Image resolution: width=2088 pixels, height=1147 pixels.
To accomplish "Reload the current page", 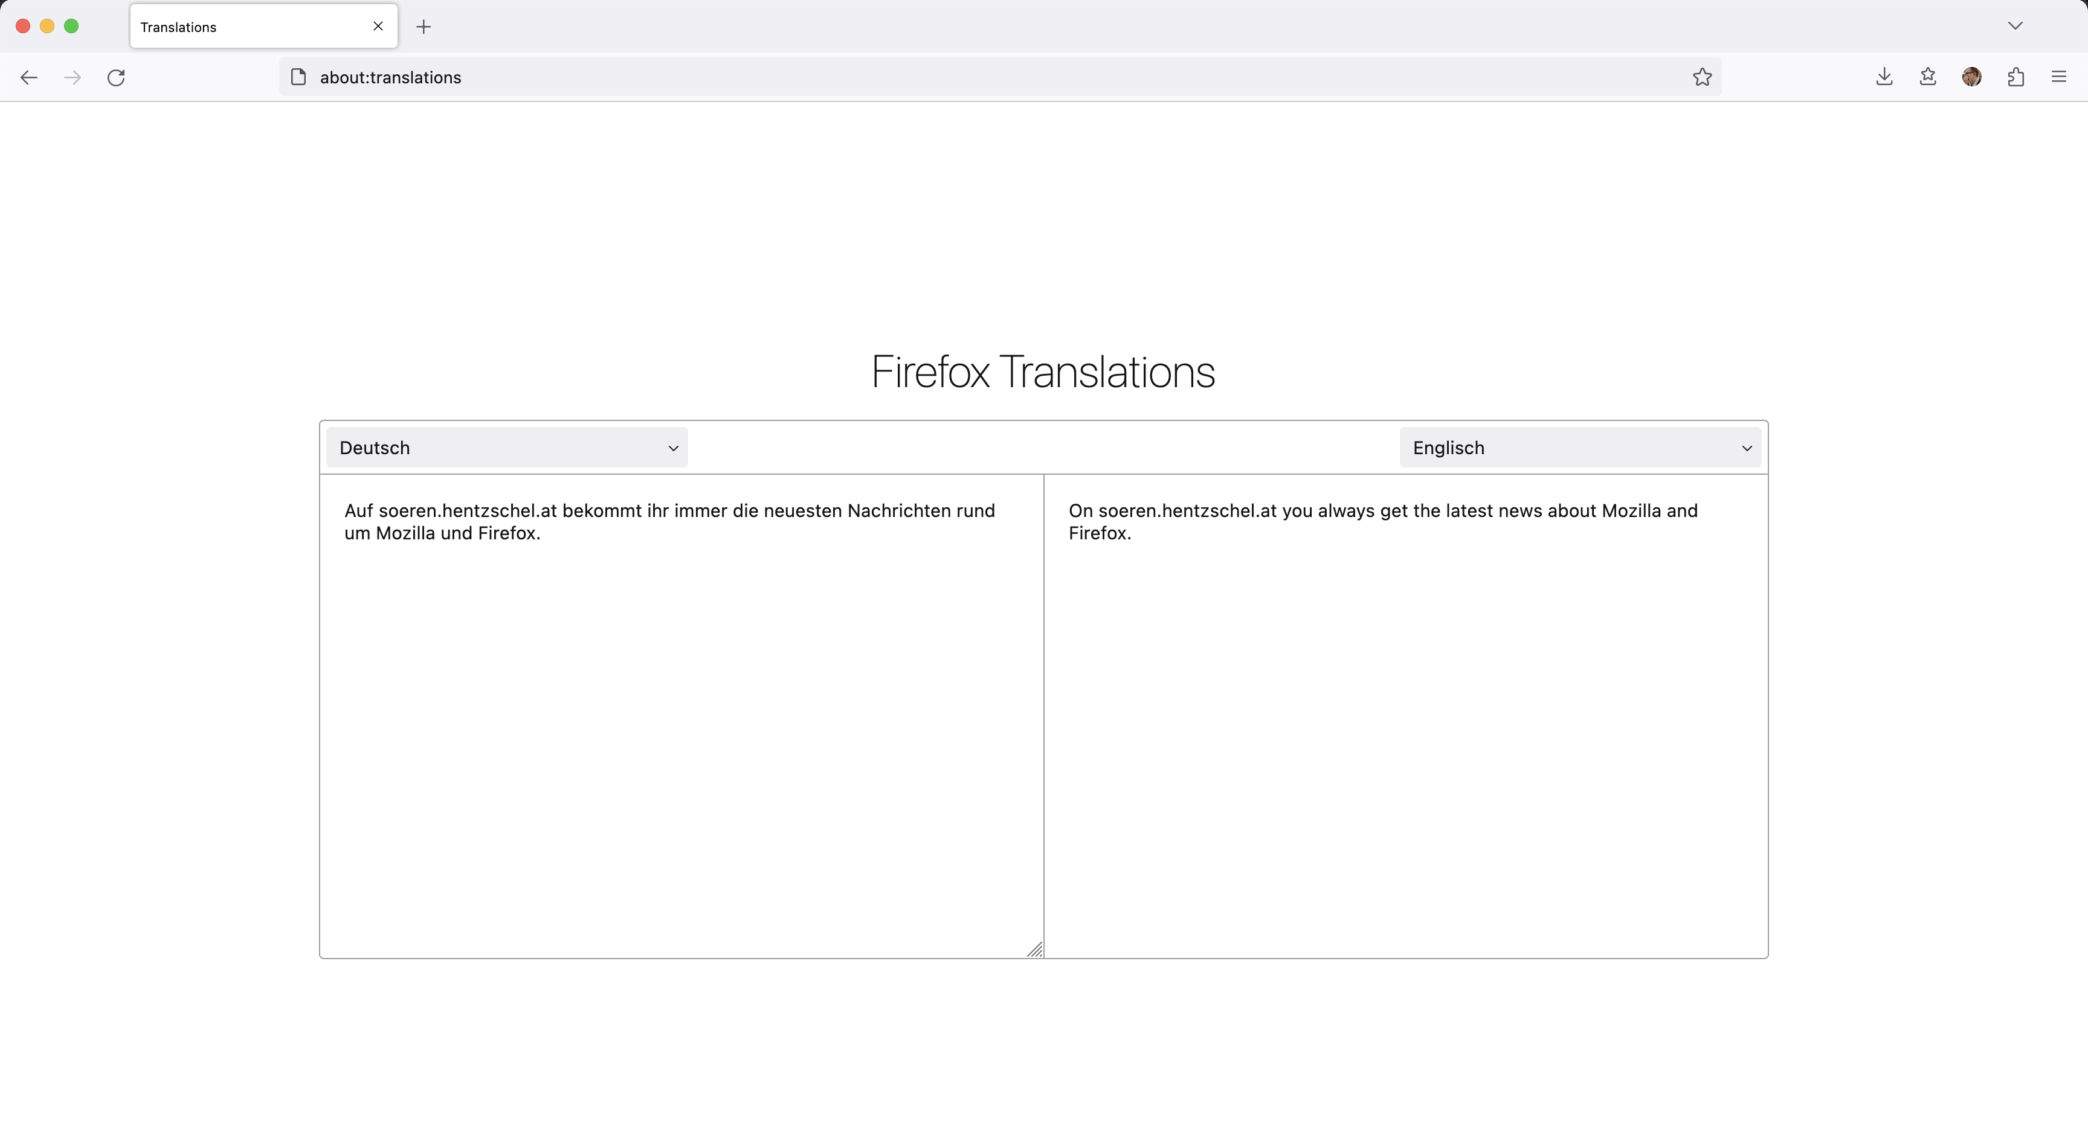I will coord(116,77).
